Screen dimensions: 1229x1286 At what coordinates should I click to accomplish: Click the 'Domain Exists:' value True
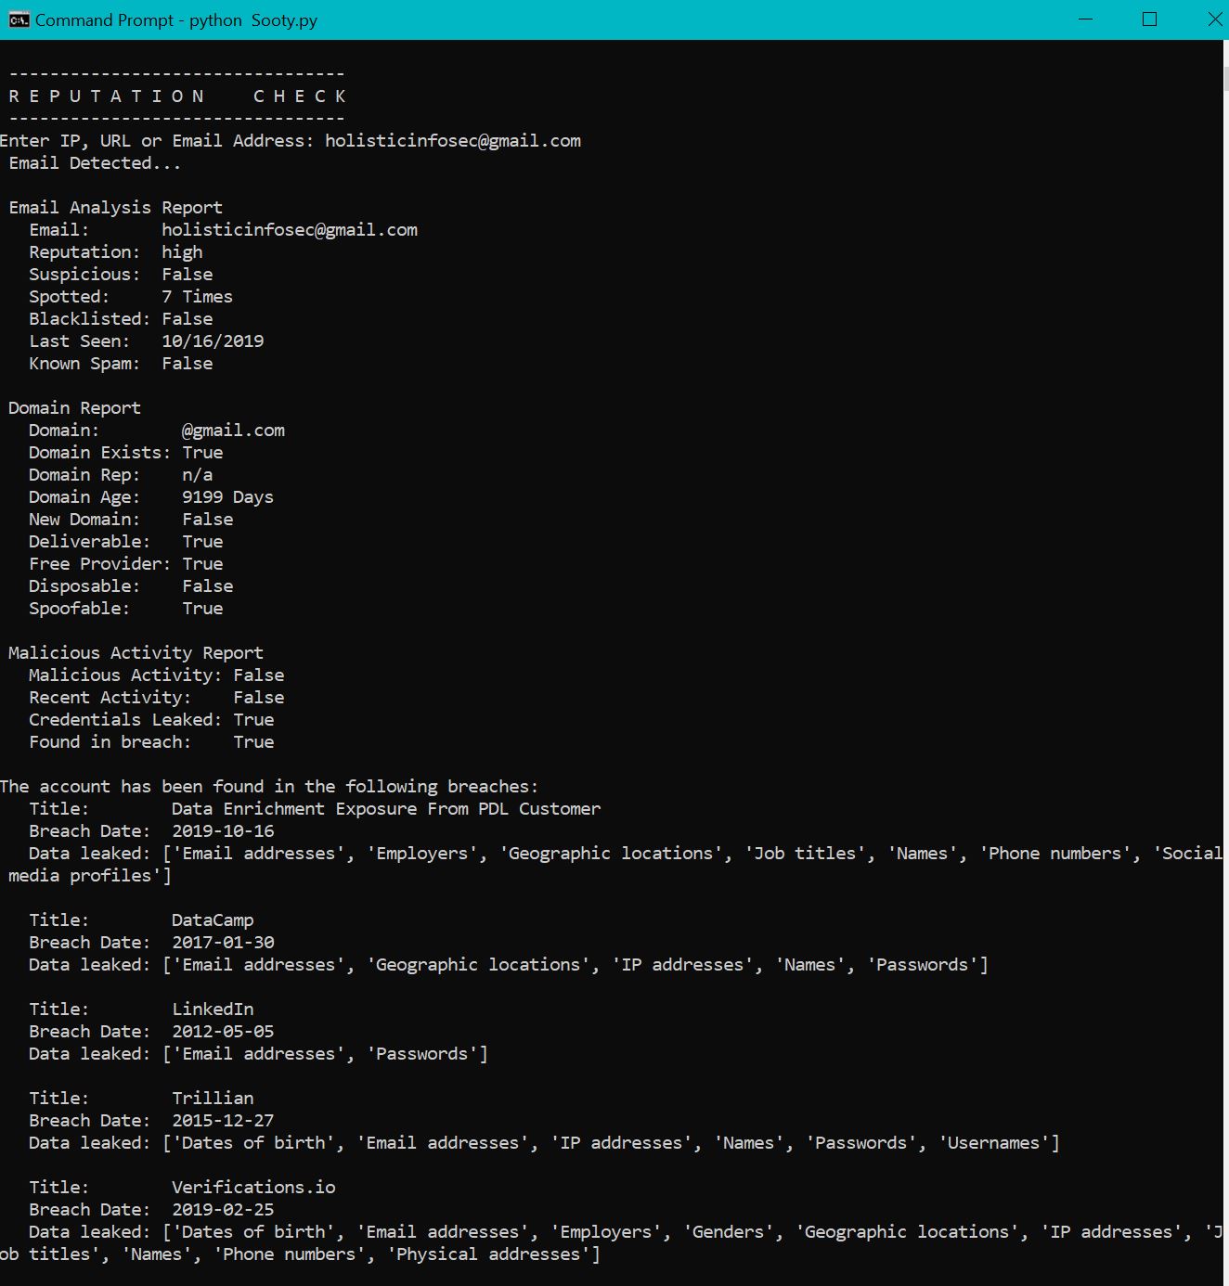tap(202, 453)
